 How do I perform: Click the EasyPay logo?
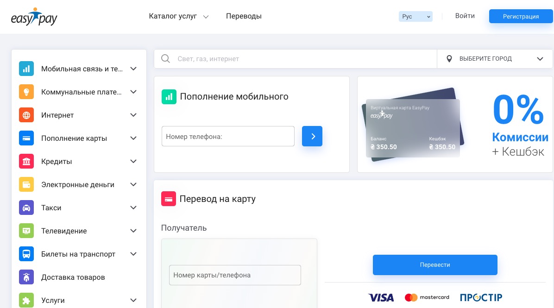(x=34, y=17)
